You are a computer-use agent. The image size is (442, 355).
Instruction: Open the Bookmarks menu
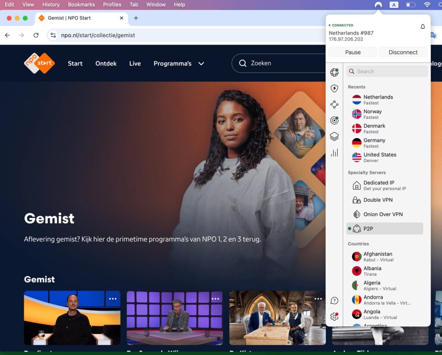point(81,5)
